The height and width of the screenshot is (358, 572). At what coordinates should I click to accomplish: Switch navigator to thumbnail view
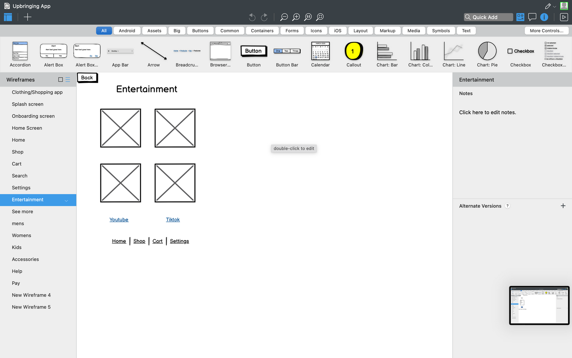point(60,80)
